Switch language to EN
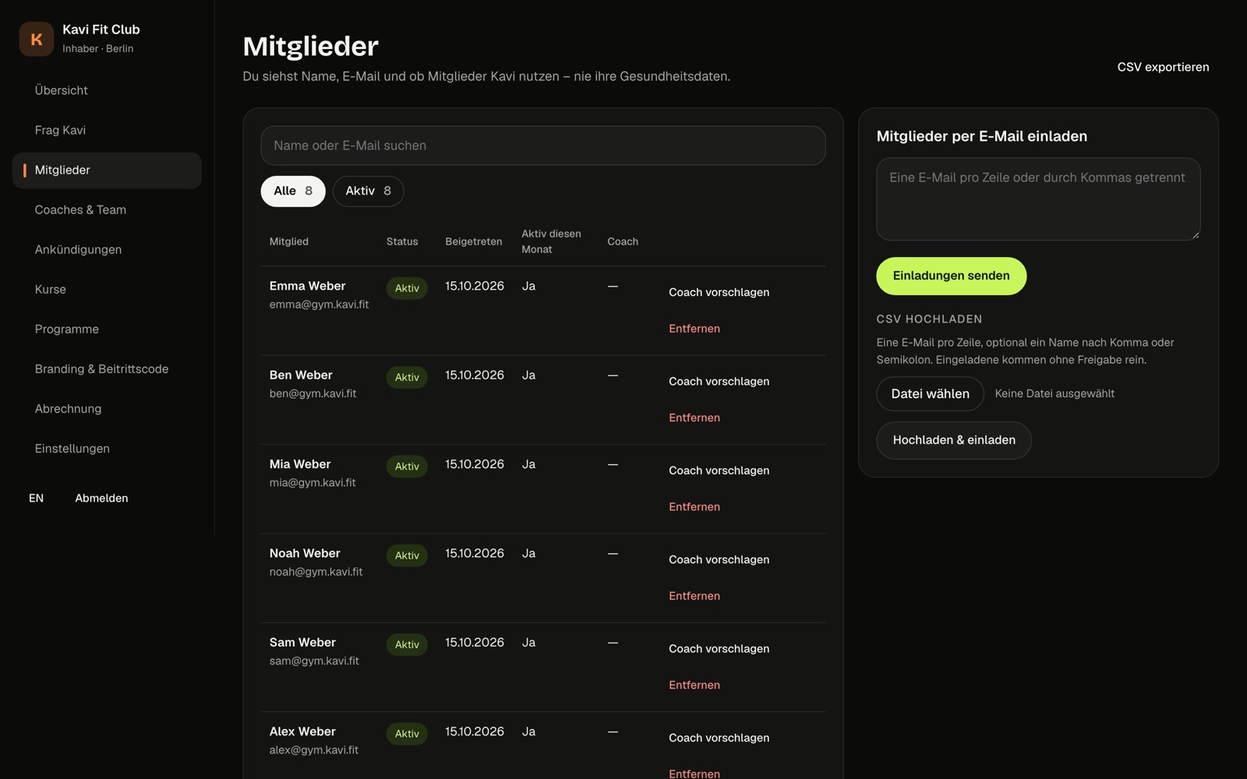 click(x=36, y=498)
